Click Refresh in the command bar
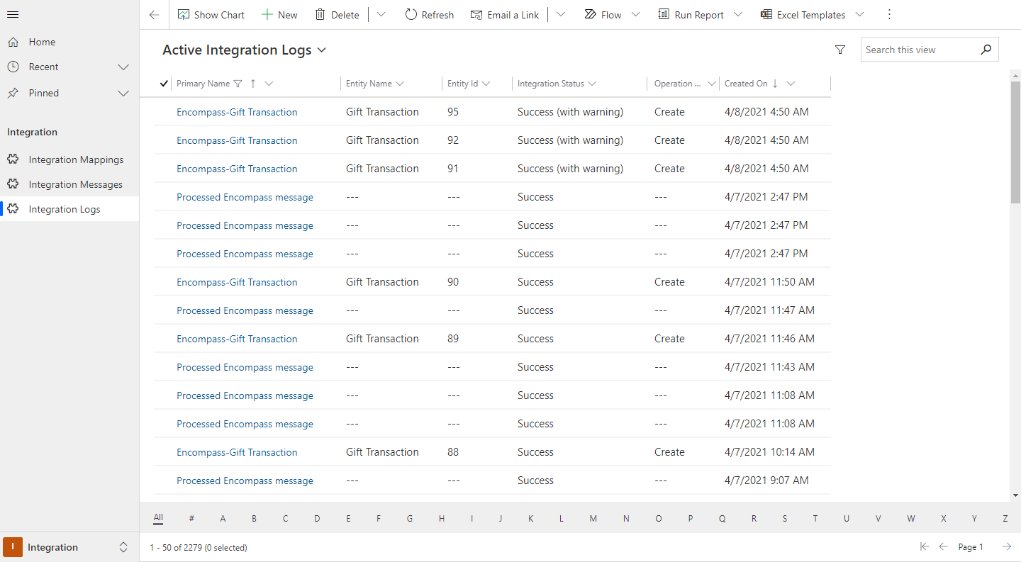1021x562 pixels. click(x=430, y=15)
